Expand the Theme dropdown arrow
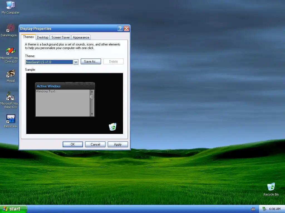The width and height of the screenshot is (285, 213). [76, 62]
